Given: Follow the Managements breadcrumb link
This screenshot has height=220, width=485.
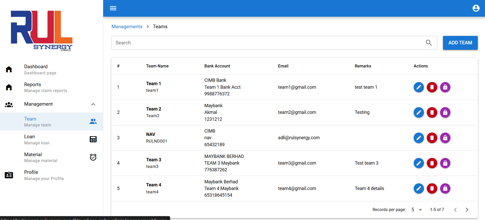Looking at the screenshot, I should click(x=127, y=27).
